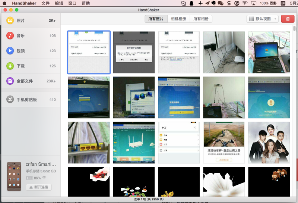298x203 pixels.
Task: Open the 文件 menu
Action: [x=45, y=3]
